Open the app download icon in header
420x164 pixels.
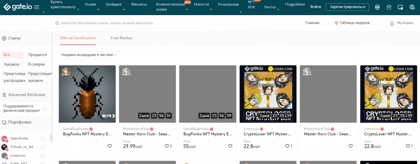(x=377, y=7)
